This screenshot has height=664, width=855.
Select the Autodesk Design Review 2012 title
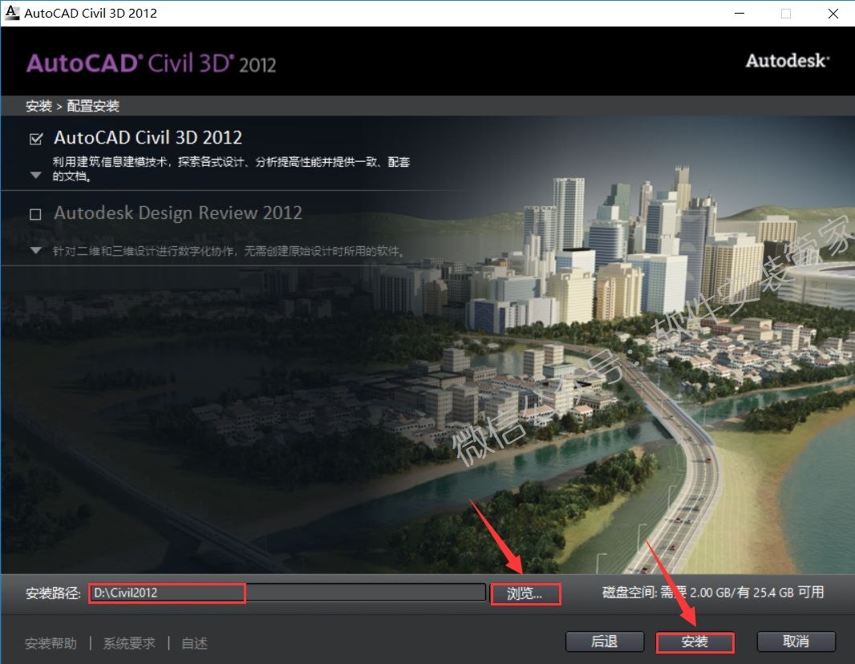coord(177,213)
